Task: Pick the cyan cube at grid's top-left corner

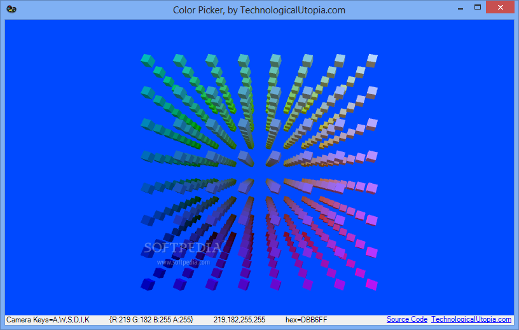Action: tap(148, 60)
